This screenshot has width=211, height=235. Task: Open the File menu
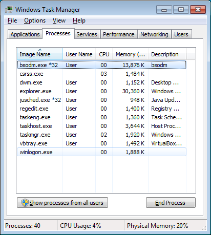tap(12, 20)
